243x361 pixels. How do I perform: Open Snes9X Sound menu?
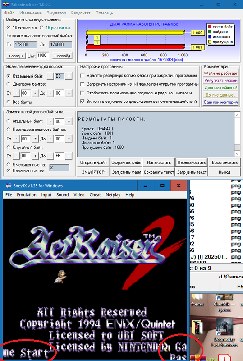click(x=62, y=195)
